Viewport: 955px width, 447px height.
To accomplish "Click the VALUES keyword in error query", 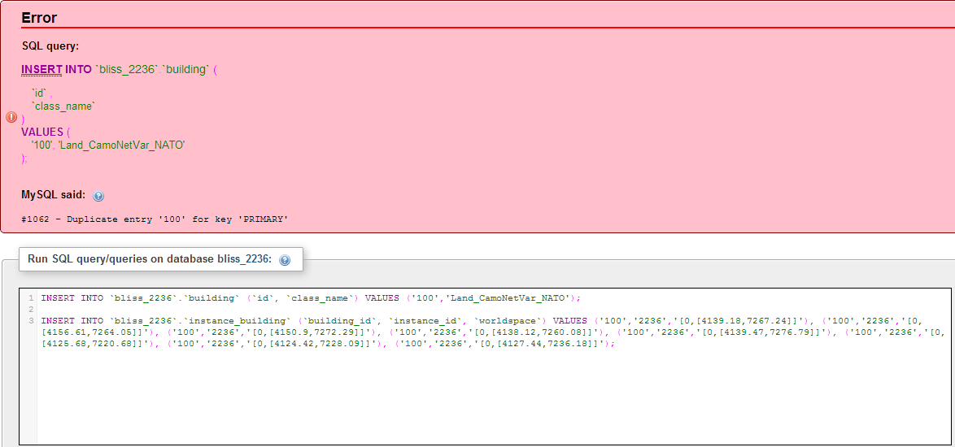I will coord(42,132).
